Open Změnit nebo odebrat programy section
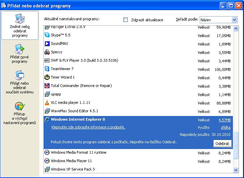Screen dimensions: 244x178 [20, 25]
